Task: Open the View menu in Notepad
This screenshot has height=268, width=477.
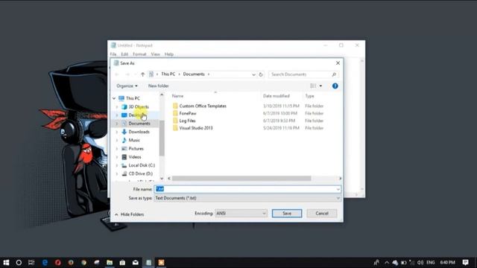Action: [x=156, y=54]
